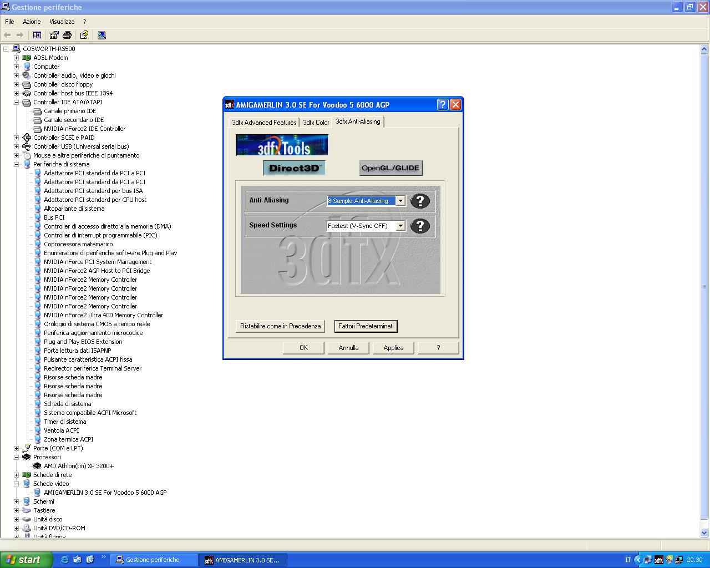710x568 pixels.
Task: Toggle the console tree pane toolbar icon
Action: (37, 35)
